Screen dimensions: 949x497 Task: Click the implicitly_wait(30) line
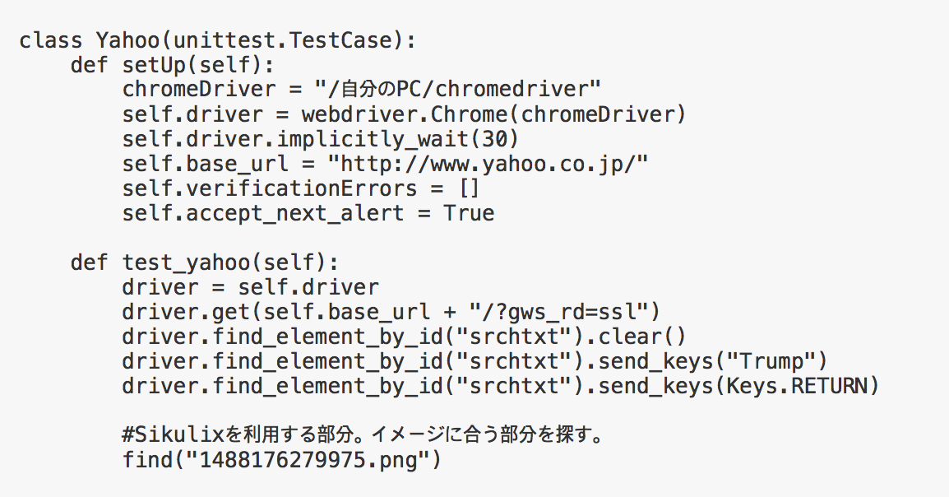click(321, 139)
